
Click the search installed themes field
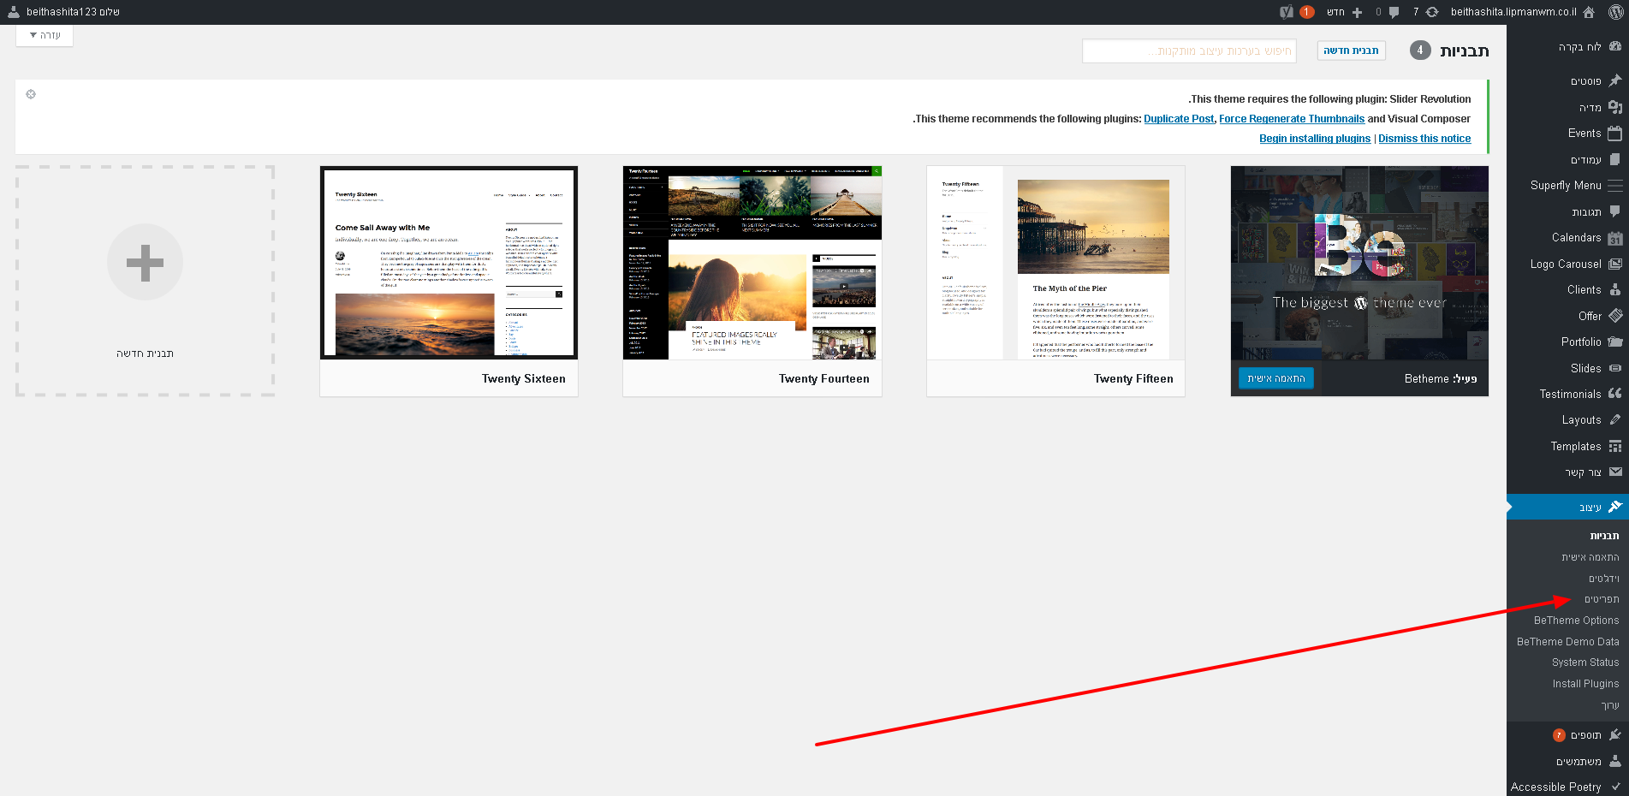pyautogui.click(x=1189, y=51)
